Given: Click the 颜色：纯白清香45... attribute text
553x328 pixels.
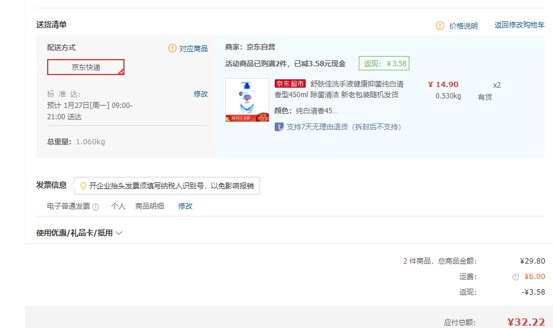Looking at the screenshot, I should [306, 111].
